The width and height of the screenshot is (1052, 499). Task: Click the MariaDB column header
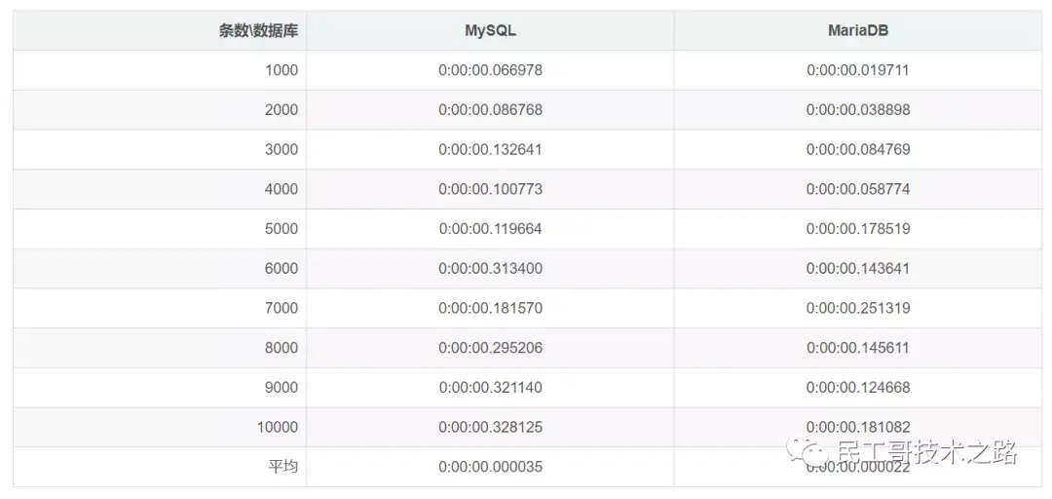coord(857,30)
